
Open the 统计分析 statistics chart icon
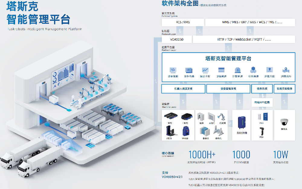205,70
